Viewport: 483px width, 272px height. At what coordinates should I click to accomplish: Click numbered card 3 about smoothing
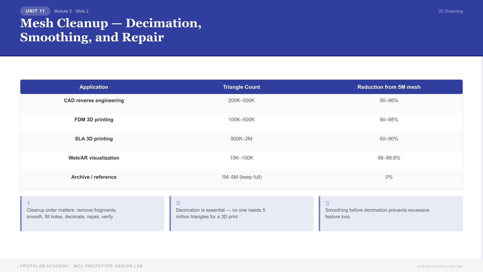390,214
